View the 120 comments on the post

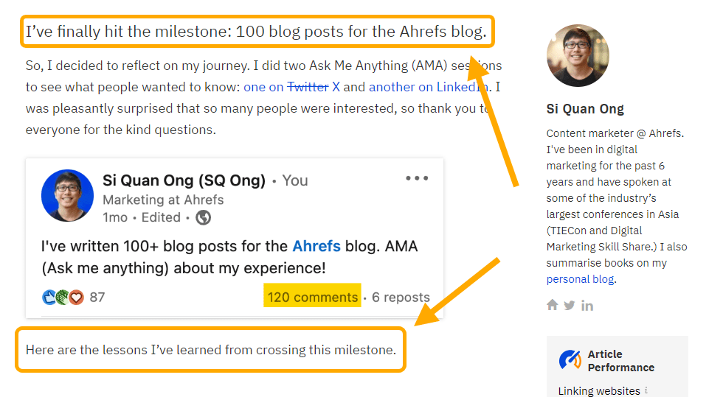click(313, 298)
